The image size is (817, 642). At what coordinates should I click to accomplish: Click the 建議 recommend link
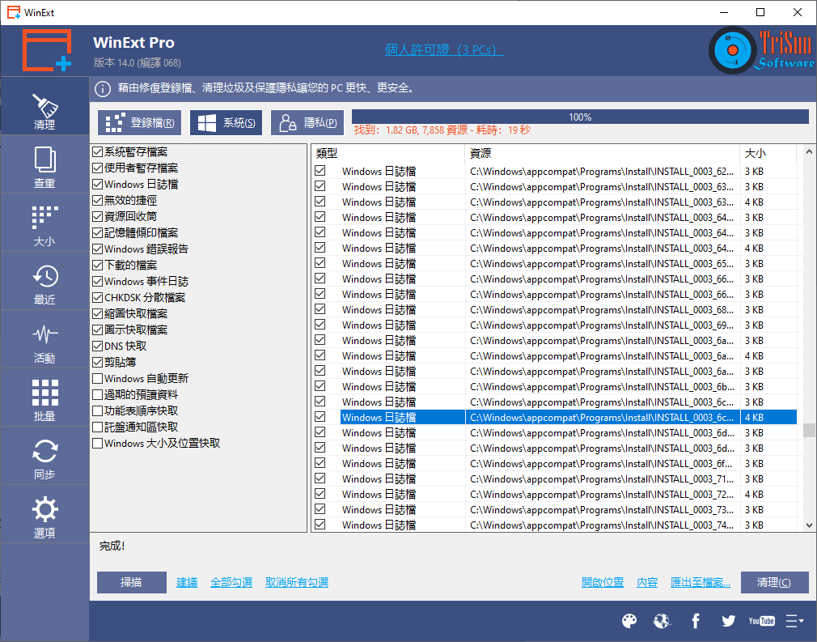[187, 583]
